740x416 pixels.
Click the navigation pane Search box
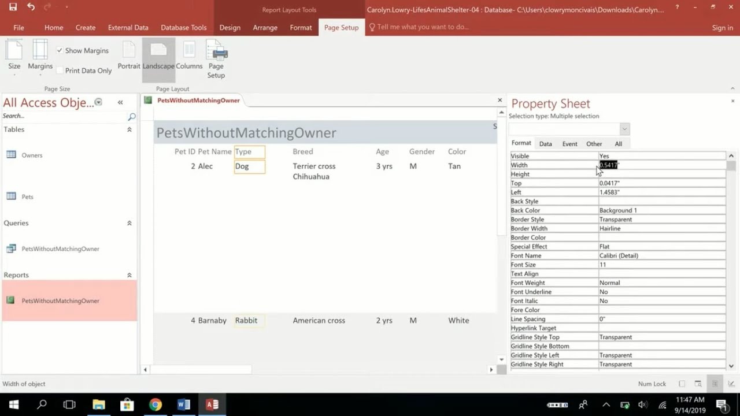(64, 116)
